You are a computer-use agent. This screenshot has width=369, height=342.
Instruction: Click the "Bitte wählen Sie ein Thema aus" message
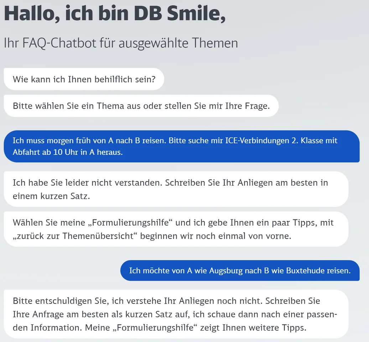click(x=141, y=106)
